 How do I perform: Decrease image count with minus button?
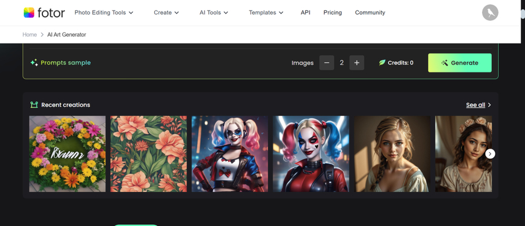[x=327, y=63]
